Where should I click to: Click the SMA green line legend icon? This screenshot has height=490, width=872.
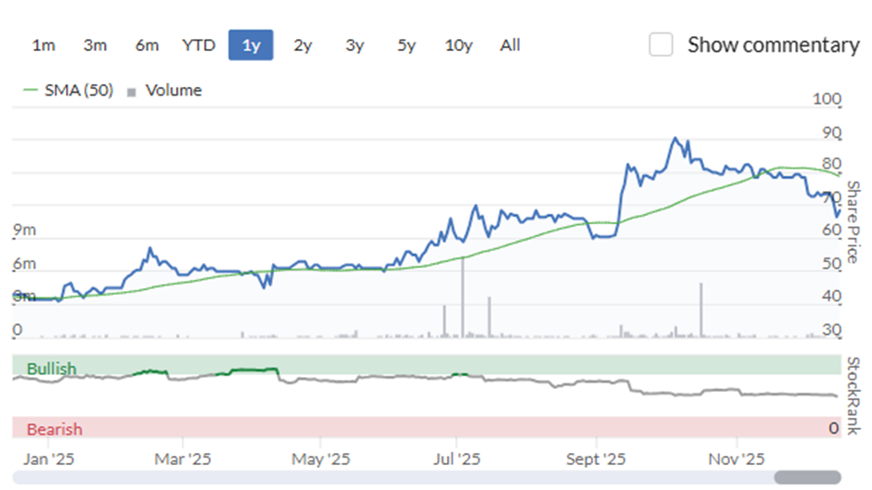pos(31,90)
